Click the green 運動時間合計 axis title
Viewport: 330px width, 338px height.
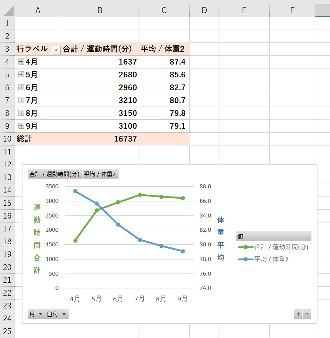pos(37,239)
